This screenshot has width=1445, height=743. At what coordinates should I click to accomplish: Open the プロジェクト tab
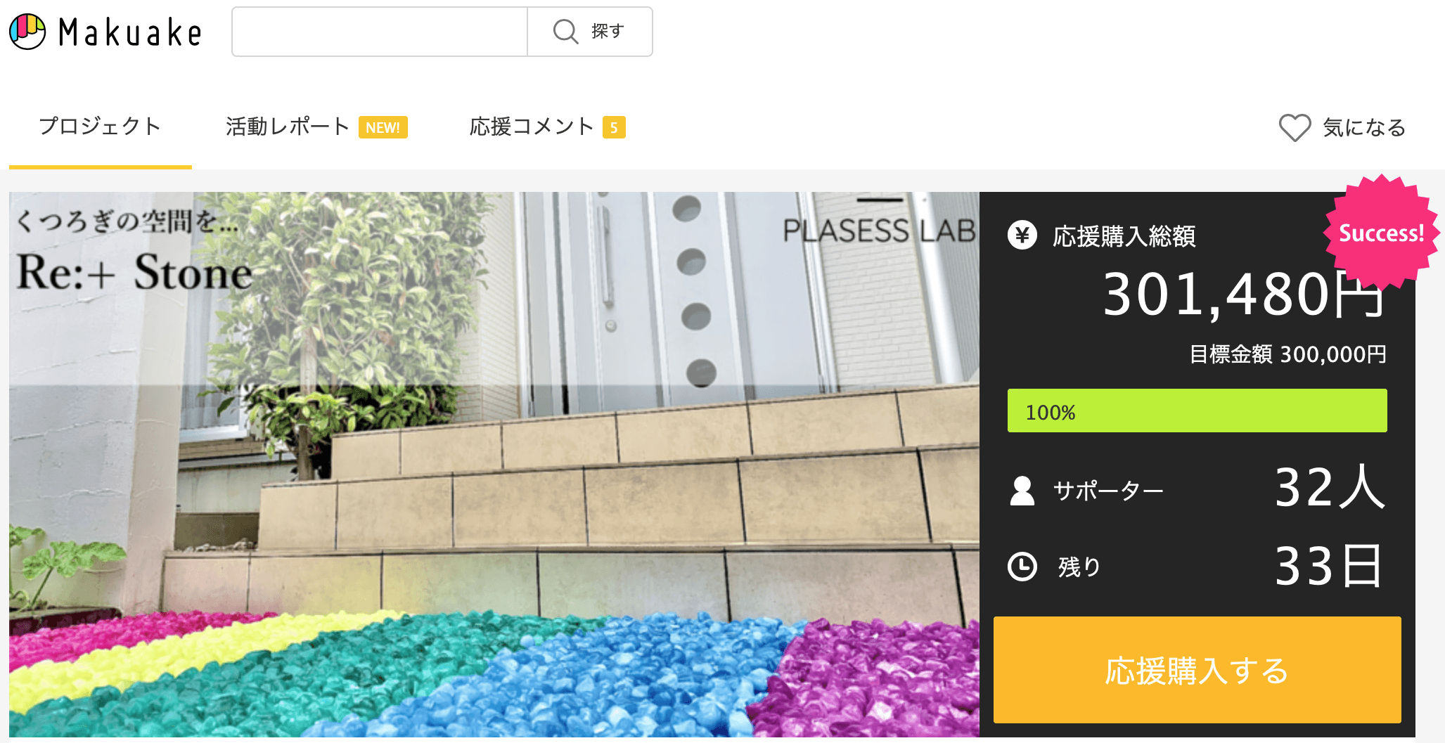[100, 127]
